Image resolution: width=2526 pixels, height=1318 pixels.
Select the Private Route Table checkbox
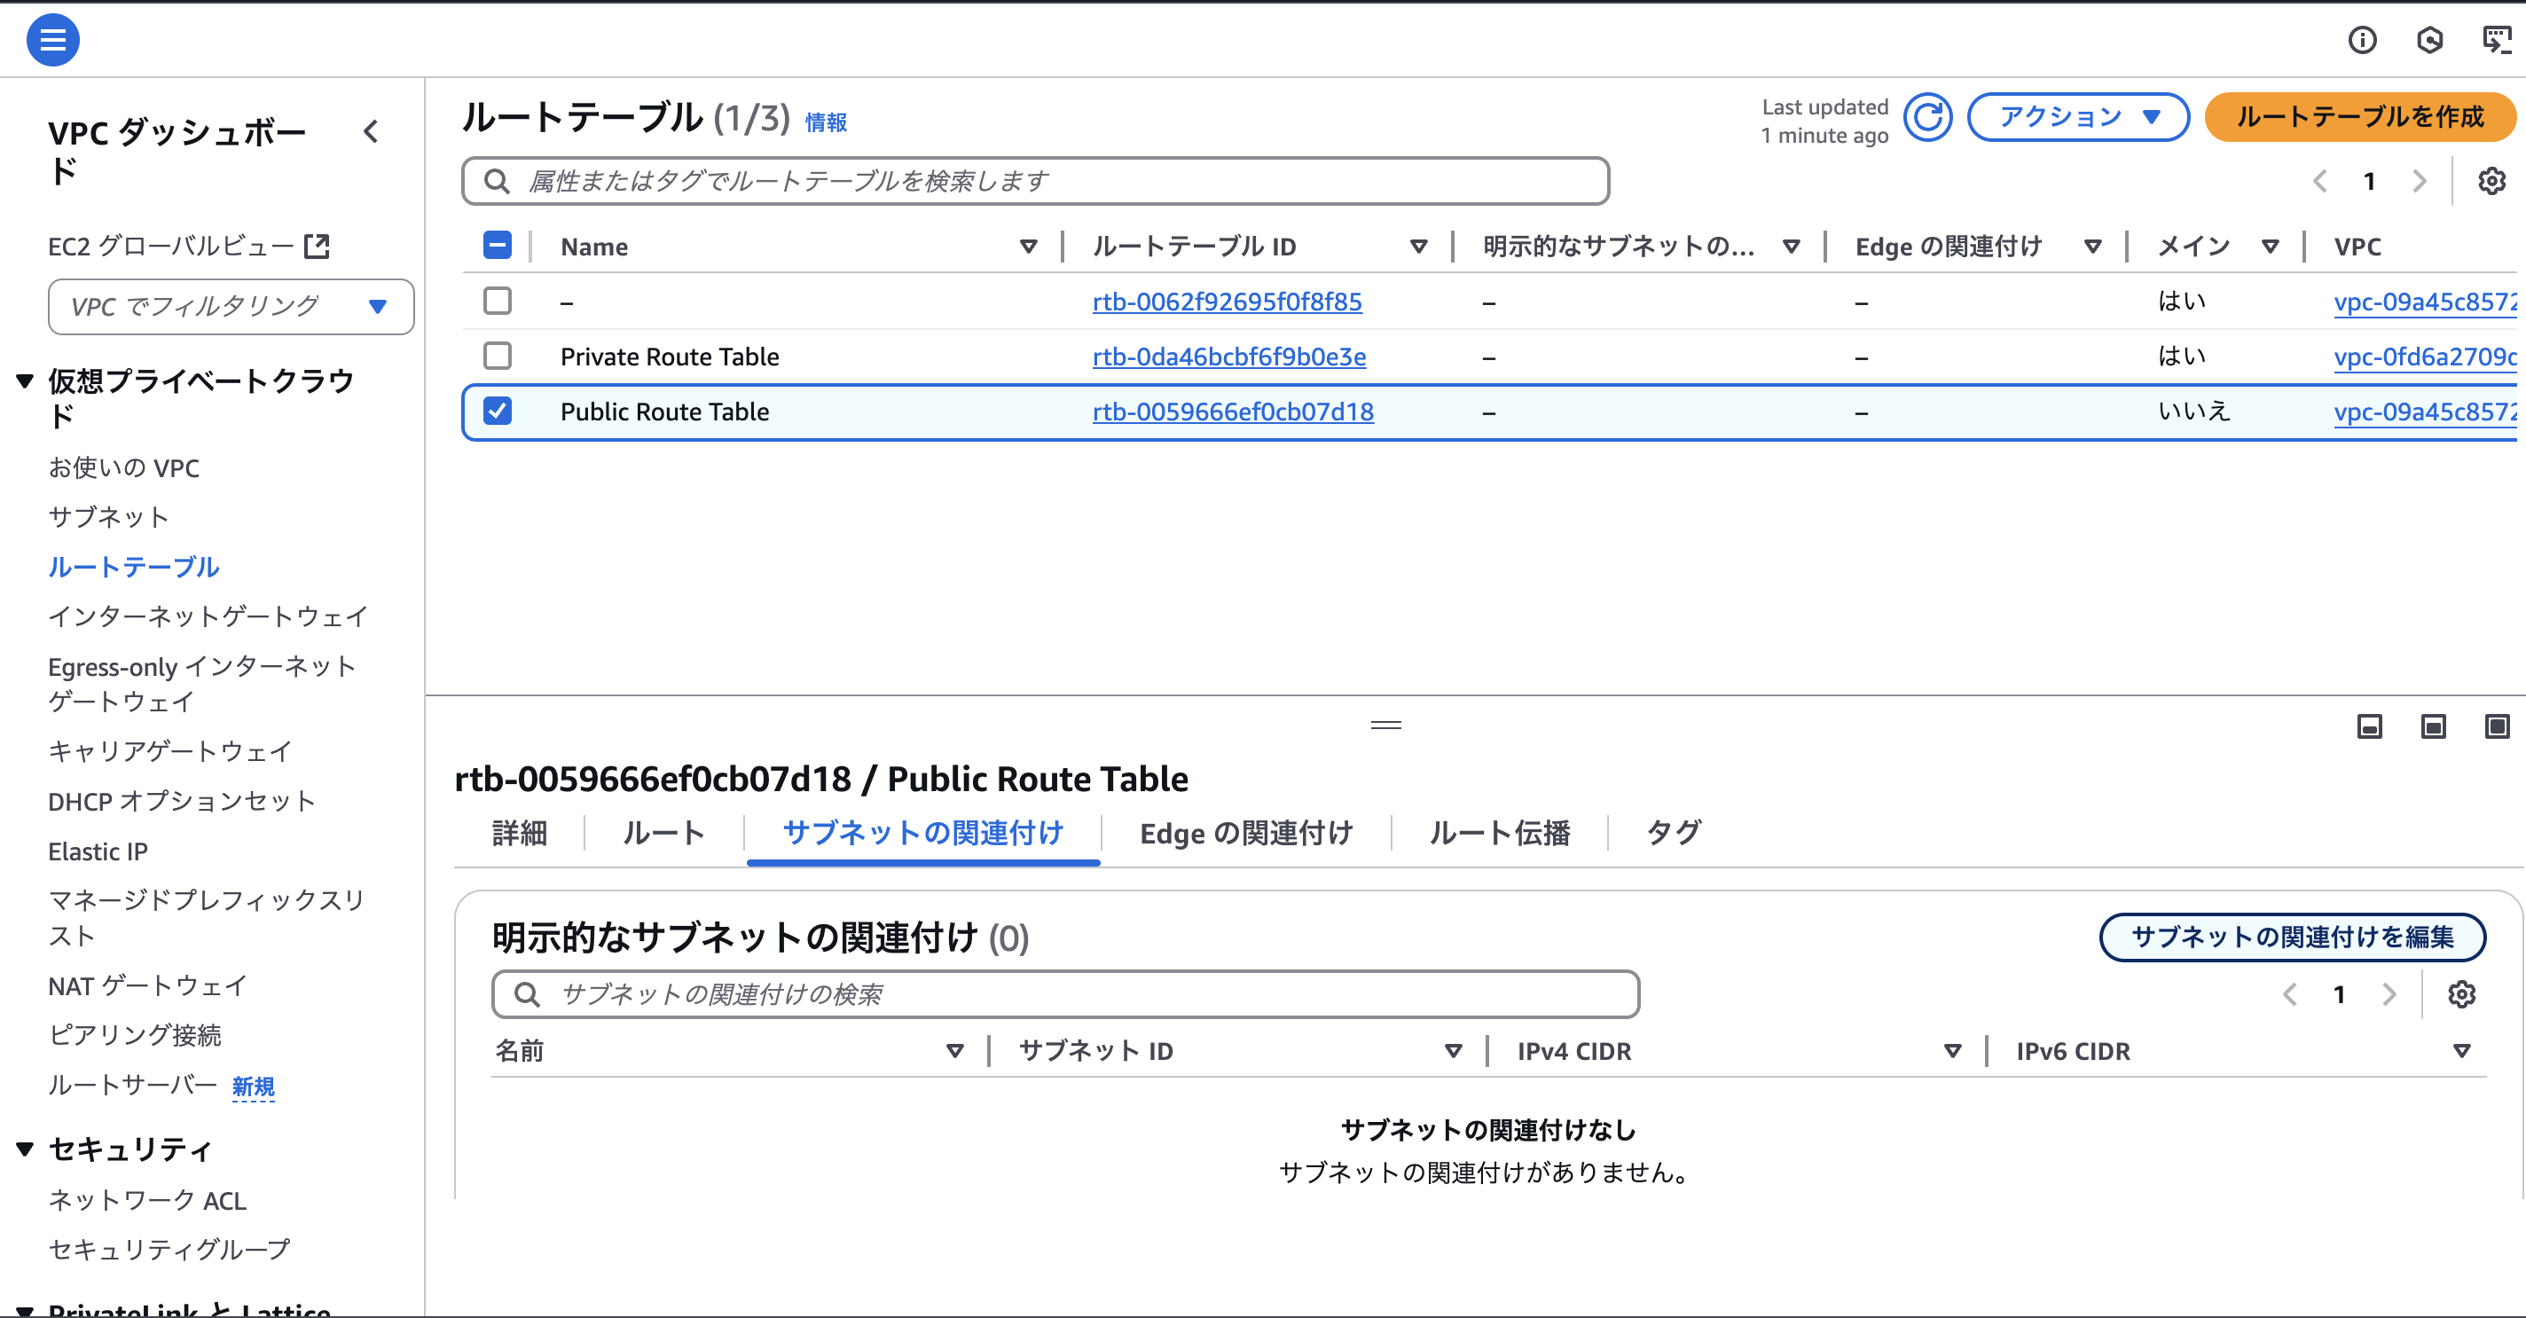[x=498, y=356]
